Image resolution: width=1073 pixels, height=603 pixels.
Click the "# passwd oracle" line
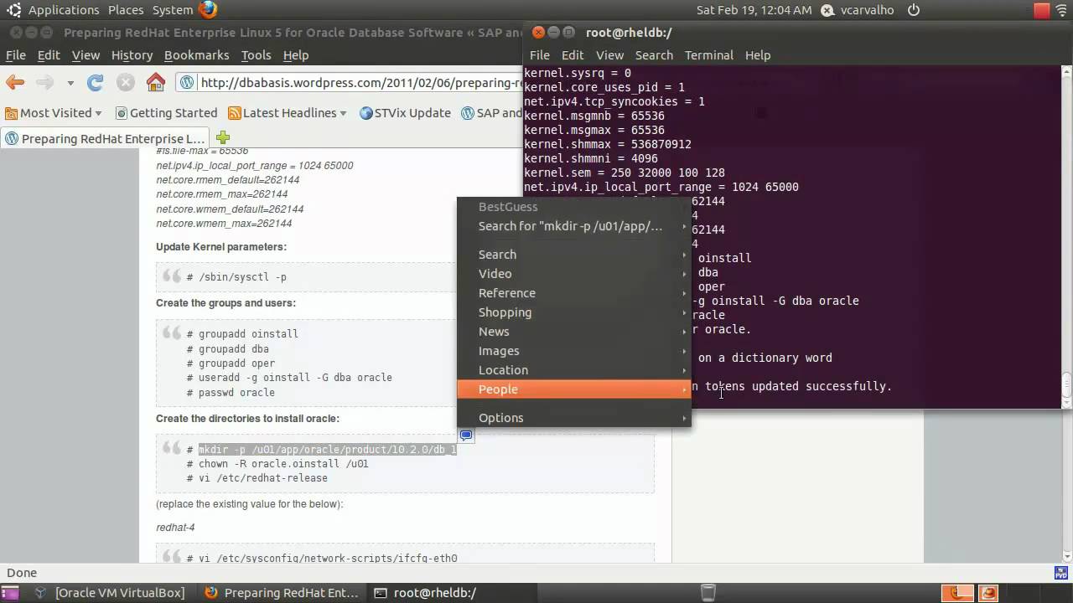coord(231,393)
